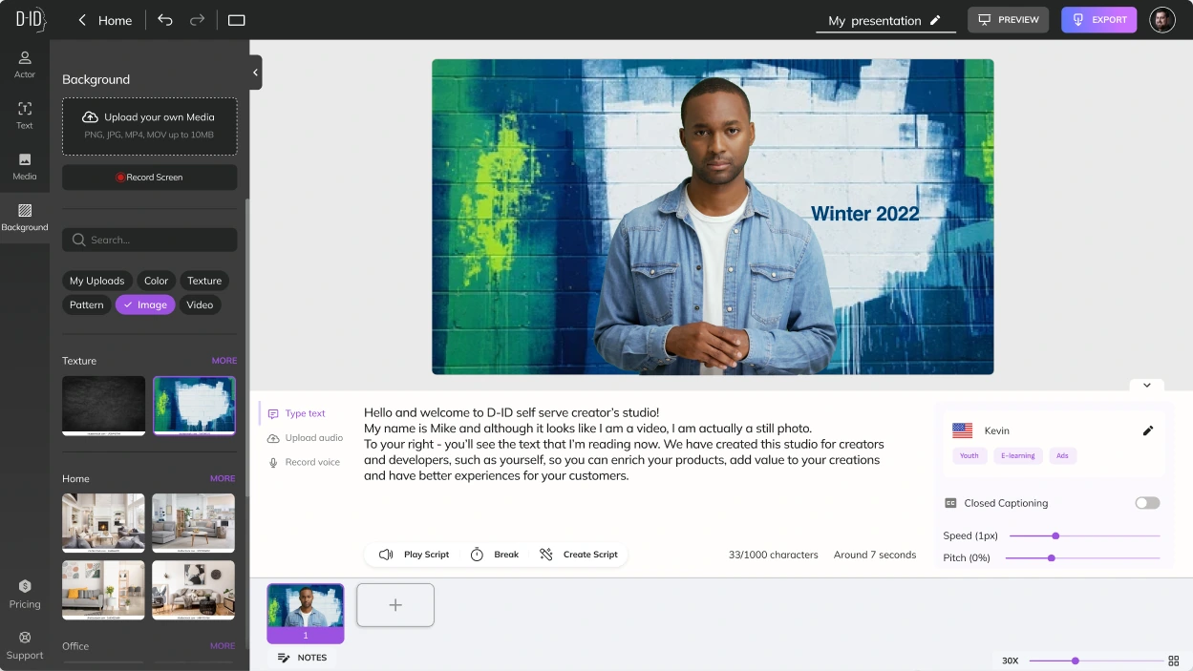Click the Export button
The image size is (1193, 671).
(x=1098, y=20)
